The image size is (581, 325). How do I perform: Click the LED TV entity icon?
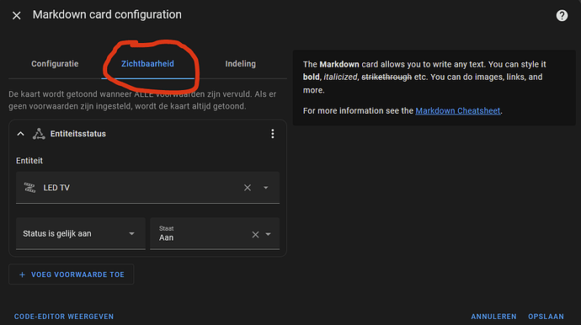29,188
